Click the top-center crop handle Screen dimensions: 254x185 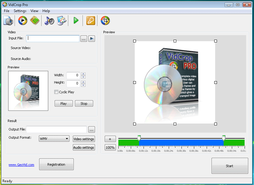[175, 41]
